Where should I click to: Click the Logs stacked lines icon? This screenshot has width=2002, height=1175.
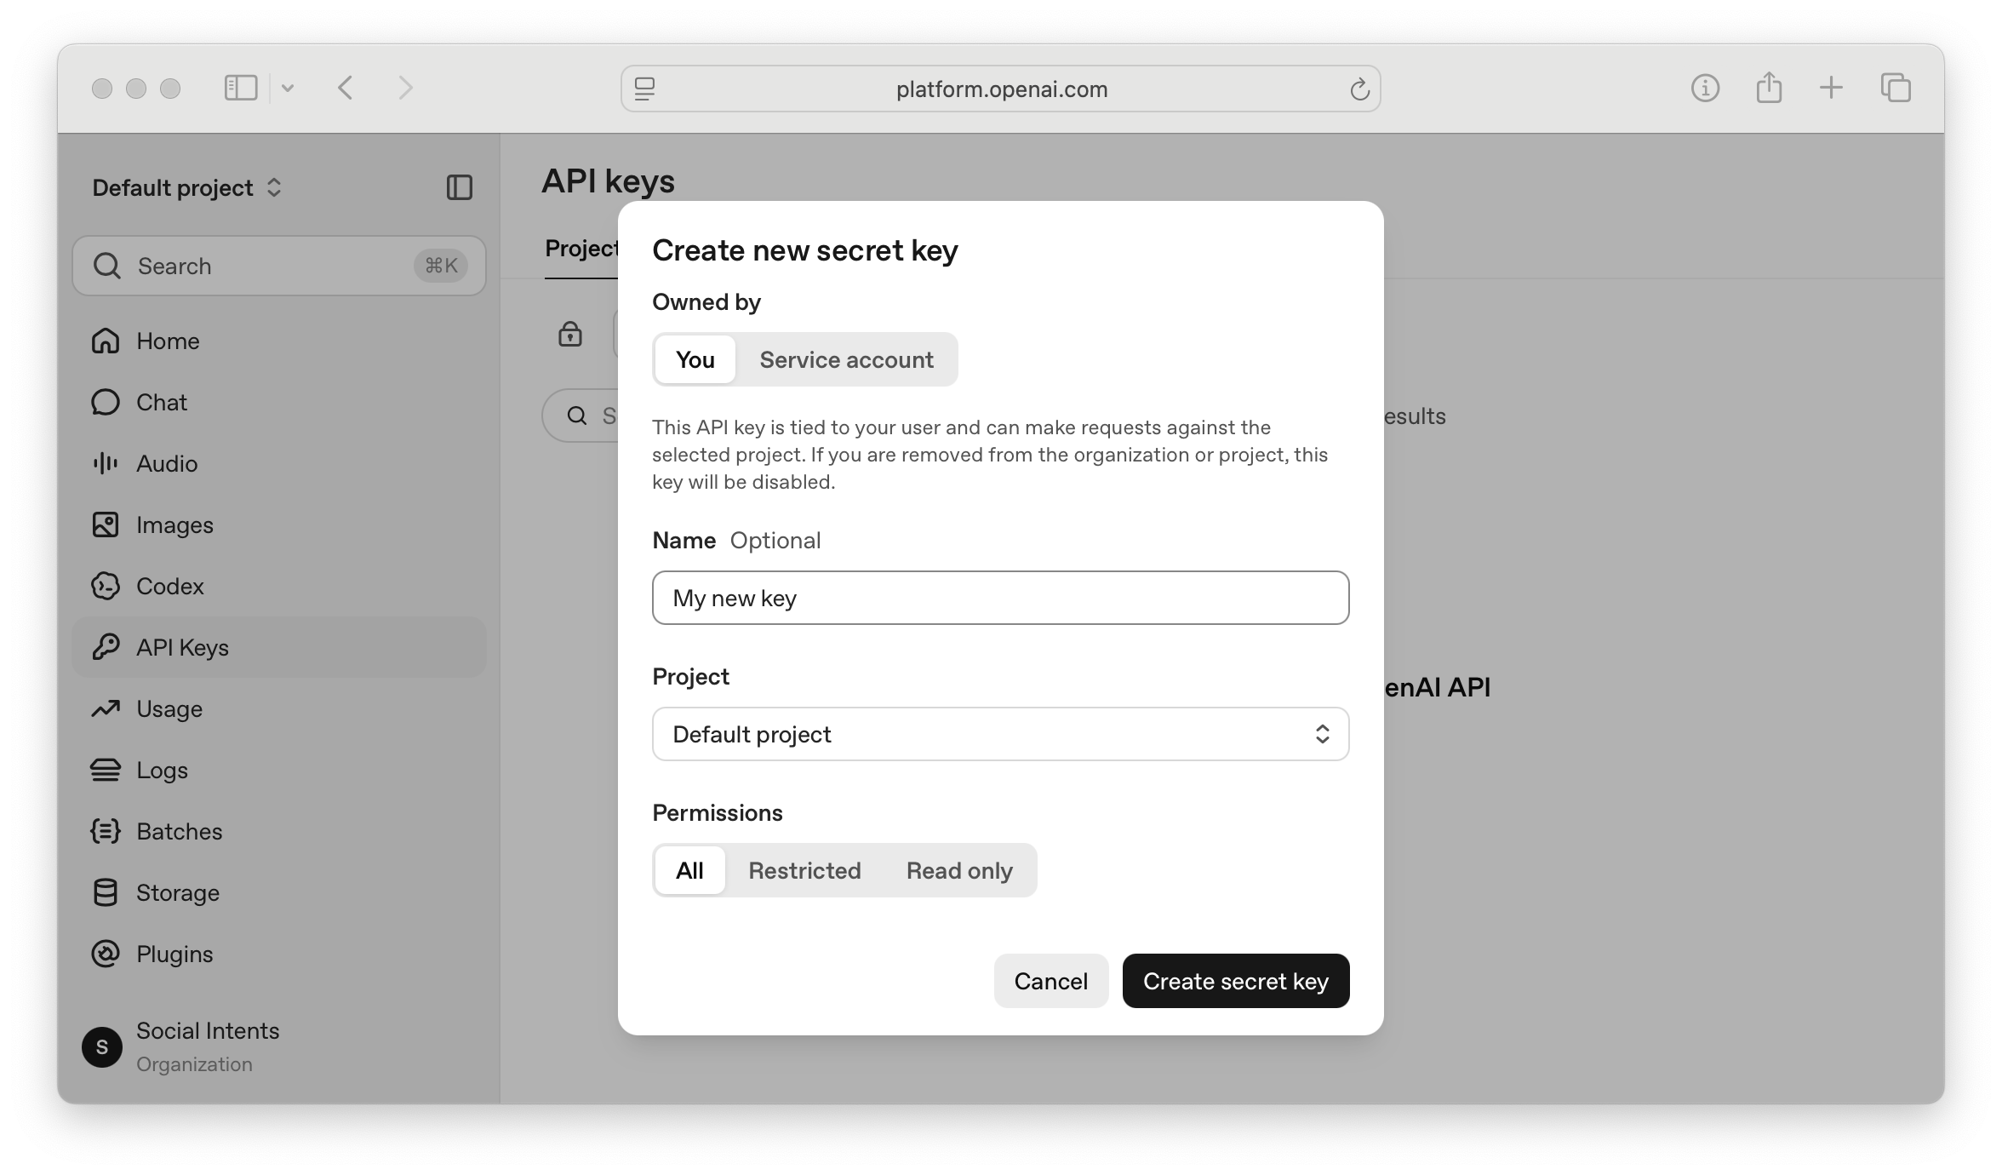click(106, 770)
